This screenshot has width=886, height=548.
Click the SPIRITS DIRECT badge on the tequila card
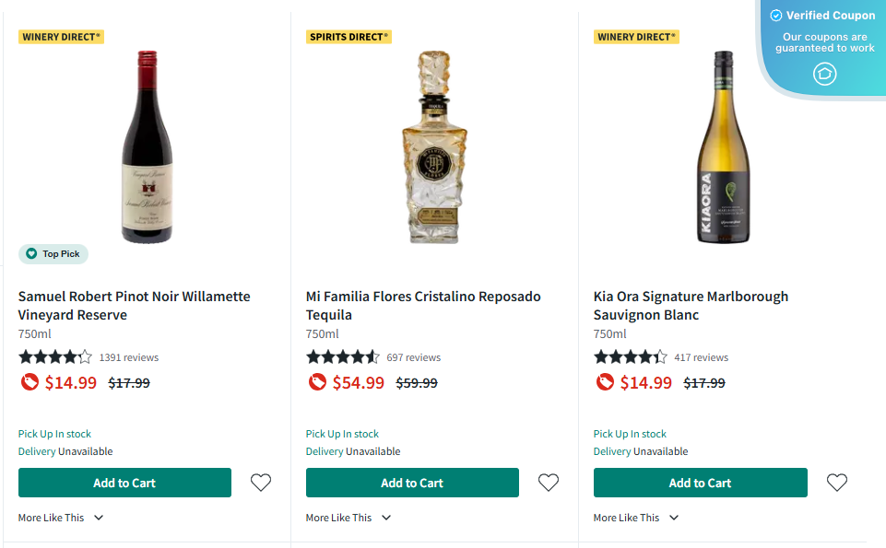click(x=348, y=36)
